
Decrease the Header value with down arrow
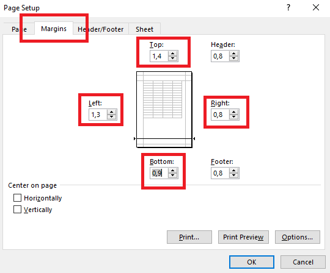[234, 58]
